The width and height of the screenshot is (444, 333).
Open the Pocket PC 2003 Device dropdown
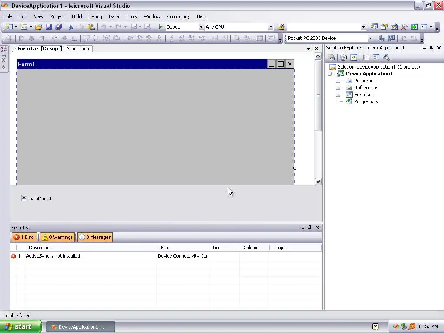coord(370,38)
